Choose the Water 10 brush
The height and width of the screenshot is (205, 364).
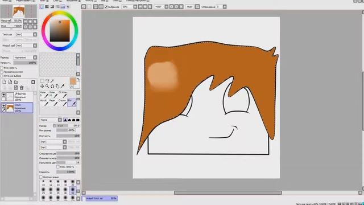pos(53,95)
